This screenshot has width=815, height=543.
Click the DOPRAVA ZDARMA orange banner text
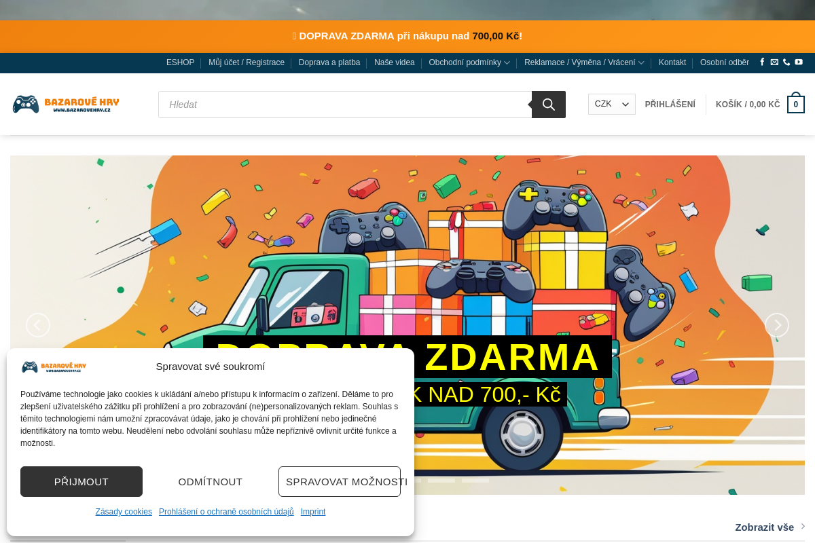[407, 36]
